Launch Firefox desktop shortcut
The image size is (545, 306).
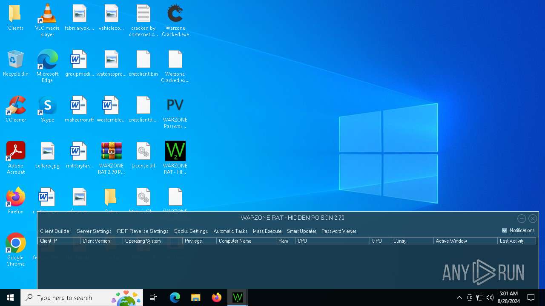pos(15,201)
